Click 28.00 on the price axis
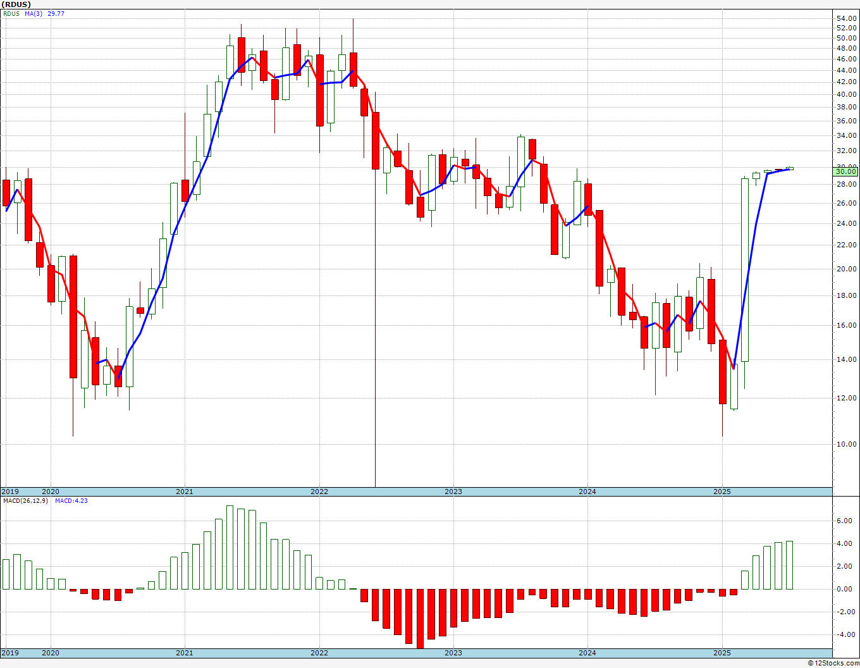860x668 pixels. coord(846,185)
